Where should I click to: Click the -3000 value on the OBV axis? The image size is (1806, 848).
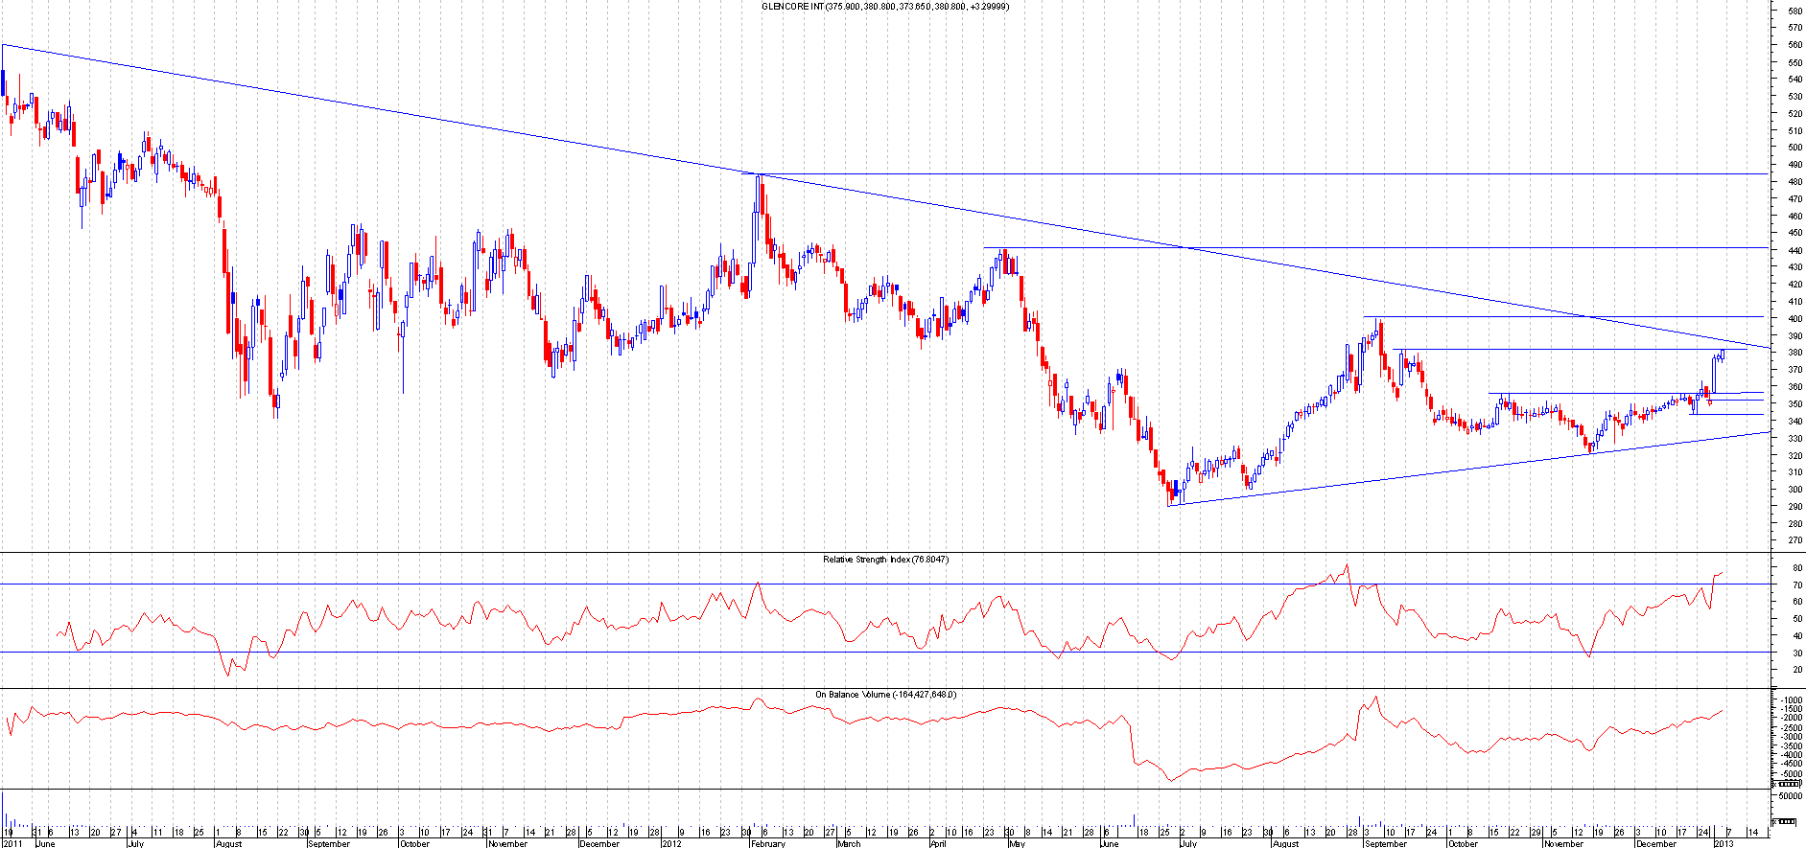click(x=1791, y=739)
